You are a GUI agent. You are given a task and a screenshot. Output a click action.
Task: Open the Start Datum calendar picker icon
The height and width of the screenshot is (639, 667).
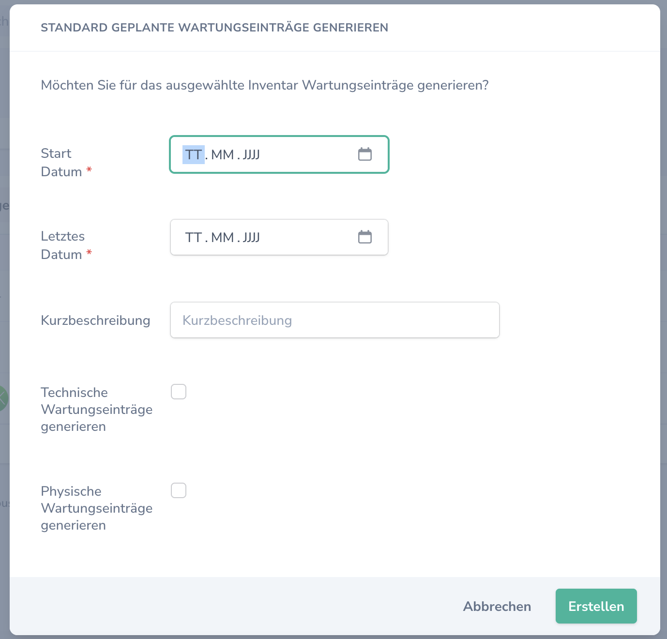(365, 154)
